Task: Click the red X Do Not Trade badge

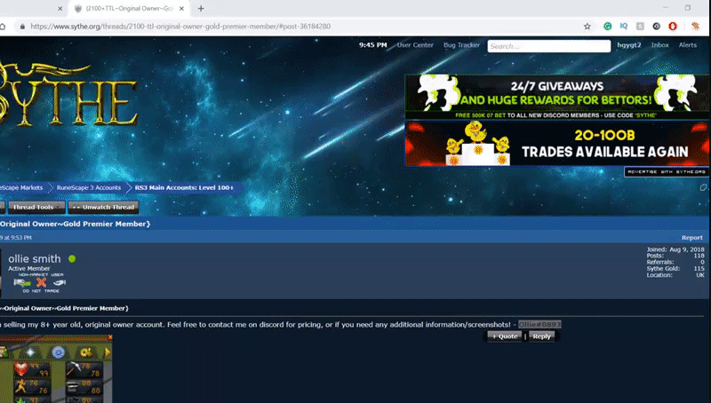Action: (x=41, y=282)
